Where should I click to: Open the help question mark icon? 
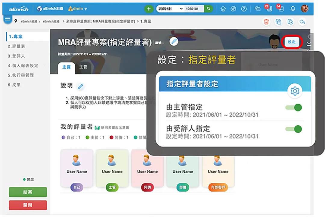tap(244, 9)
